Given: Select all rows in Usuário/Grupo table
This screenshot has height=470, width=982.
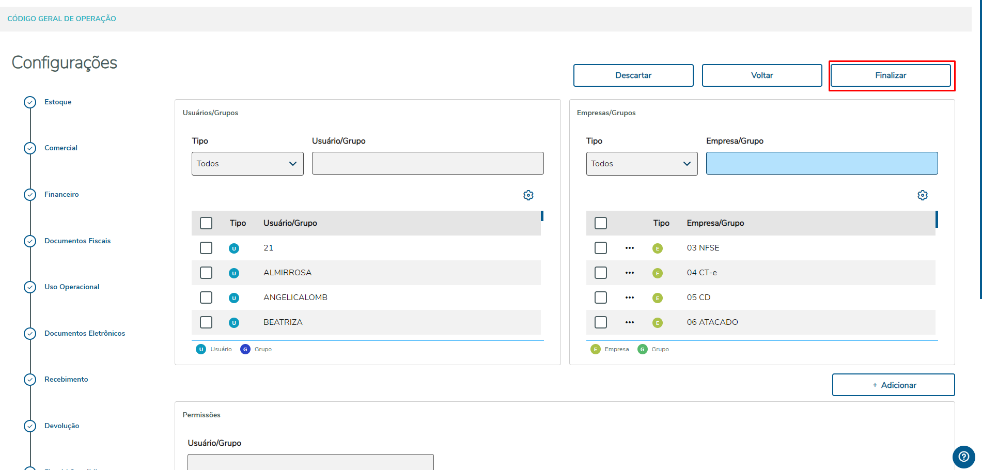Looking at the screenshot, I should (206, 223).
